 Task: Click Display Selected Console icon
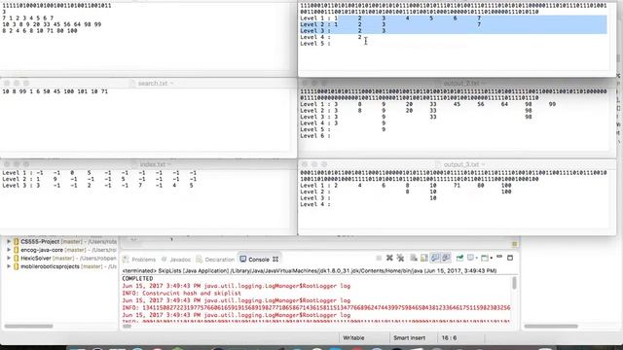point(470,258)
